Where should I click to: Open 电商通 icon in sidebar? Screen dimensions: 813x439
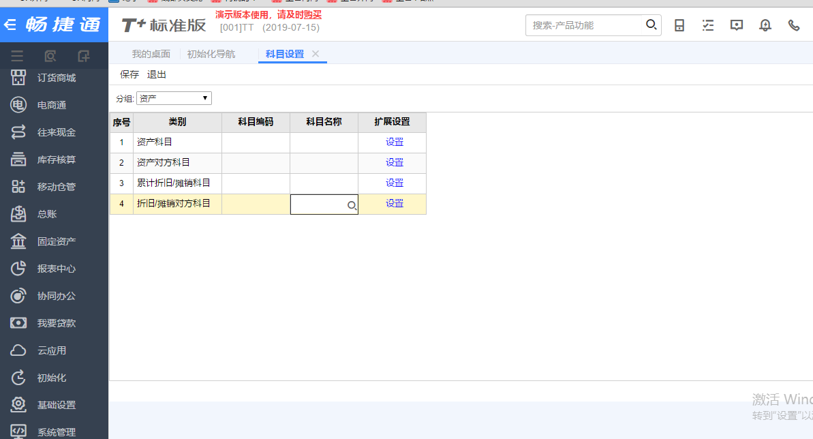click(x=18, y=105)
